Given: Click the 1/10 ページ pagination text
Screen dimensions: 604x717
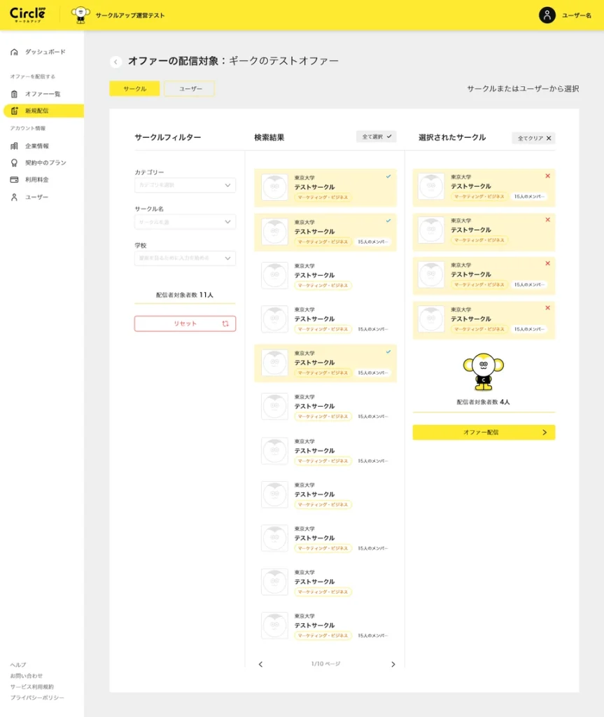Looking at the screenshot, I should pyautogui.click(x=325, y=664).
